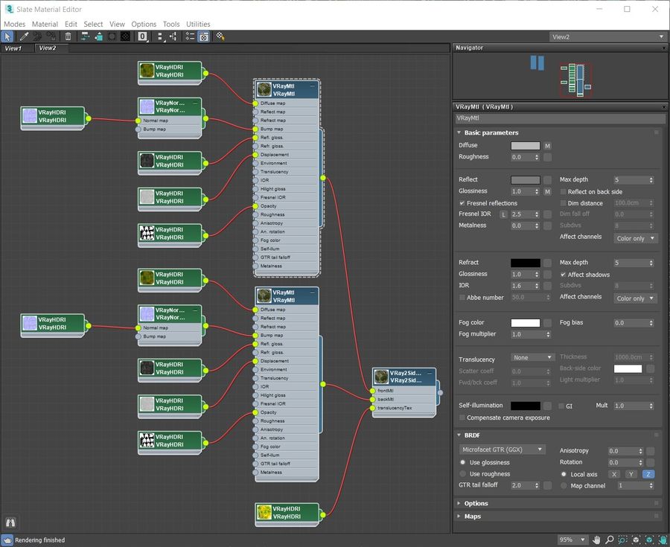The width and height of the screenshot is (670, 547).
Task: Toggle Fresnel IOR L lock button
Action: point(503,214)
